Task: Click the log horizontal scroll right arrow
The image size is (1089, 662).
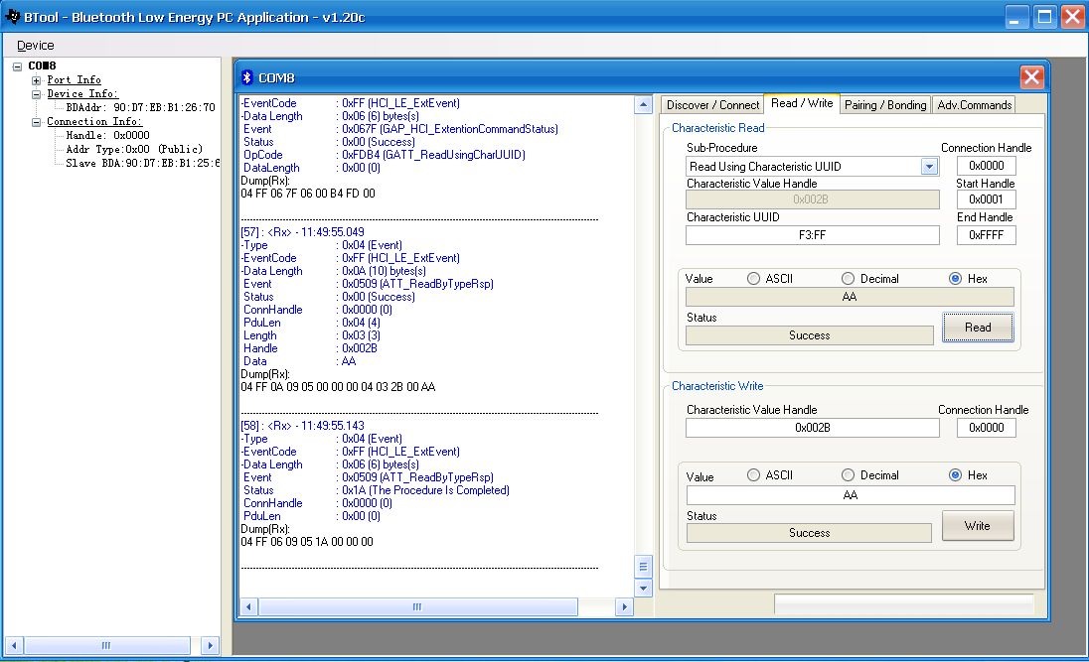Action: coord(624,607)
